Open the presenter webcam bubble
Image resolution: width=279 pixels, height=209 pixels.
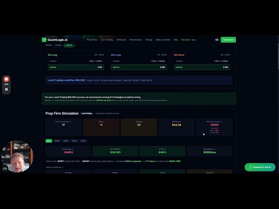pos(17,156)
